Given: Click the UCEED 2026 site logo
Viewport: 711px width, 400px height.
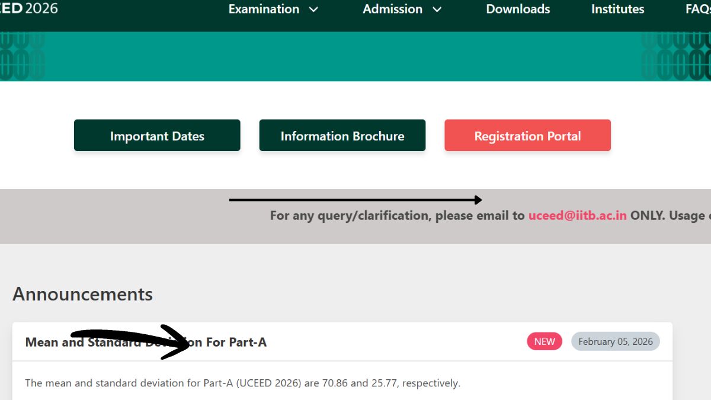Looking at the screenshot, I should coord(28,9).
